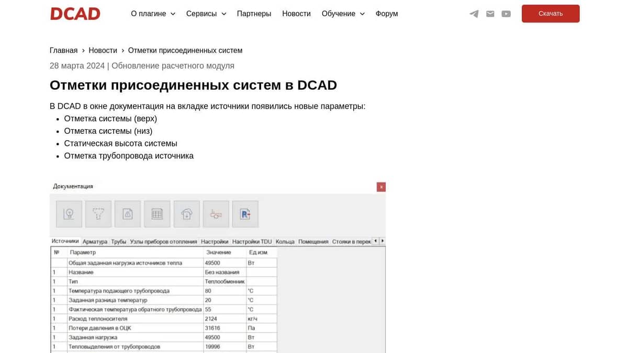Select the pump equipment icon in toolbar

coord(216,214)
